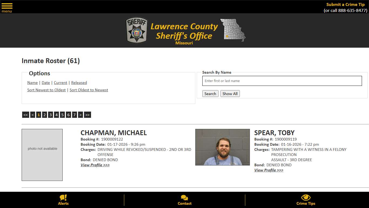Click the Search button
369x208 pixels.
tap(210, 93)
